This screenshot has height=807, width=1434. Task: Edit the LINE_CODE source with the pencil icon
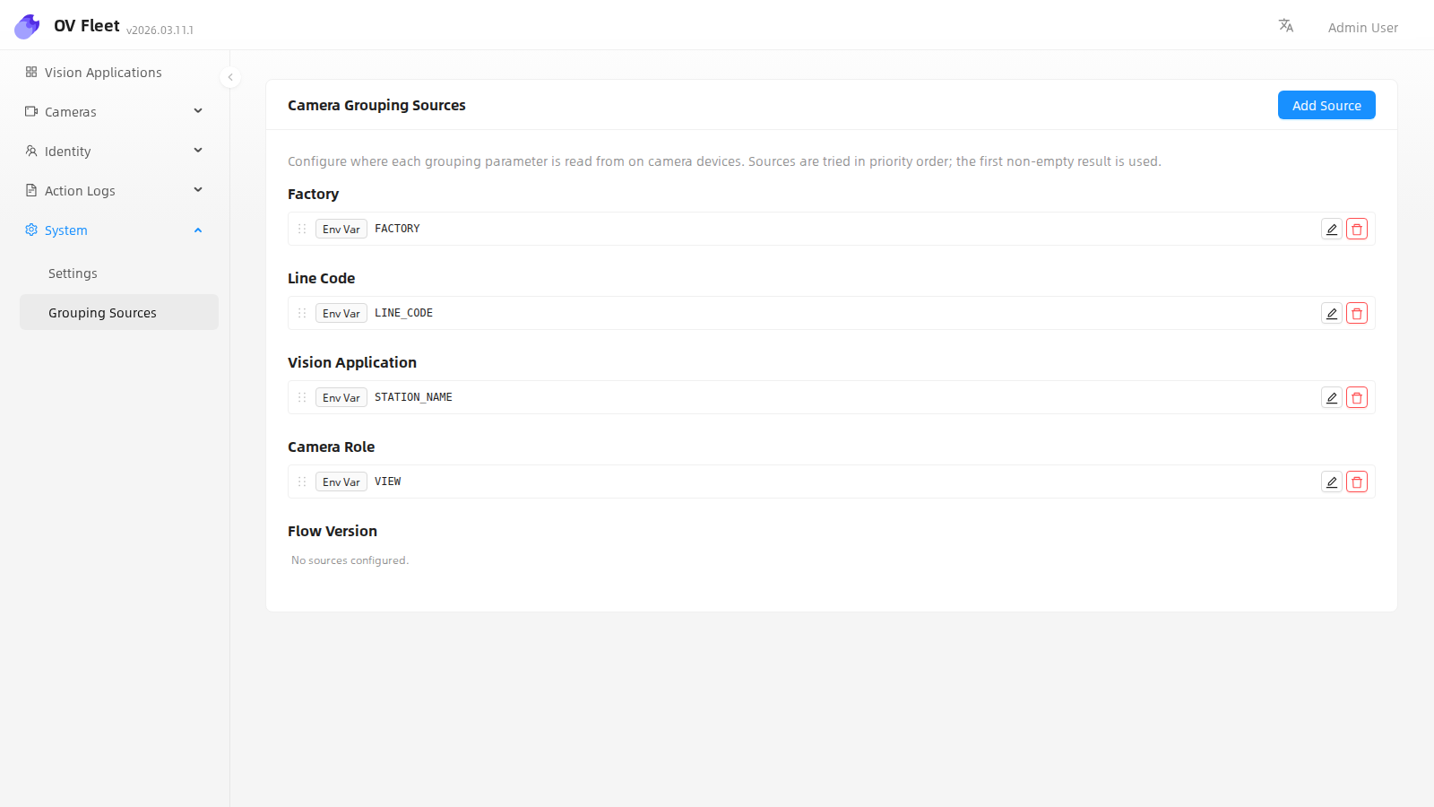pyautogui.click(x=1332, y=314)
